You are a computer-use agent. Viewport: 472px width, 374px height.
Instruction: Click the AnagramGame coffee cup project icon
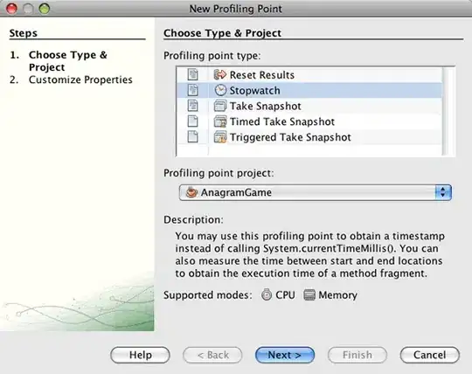[x=191, y=192]
